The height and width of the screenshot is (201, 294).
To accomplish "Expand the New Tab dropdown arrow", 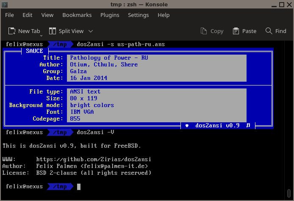I will pos(41,36).
